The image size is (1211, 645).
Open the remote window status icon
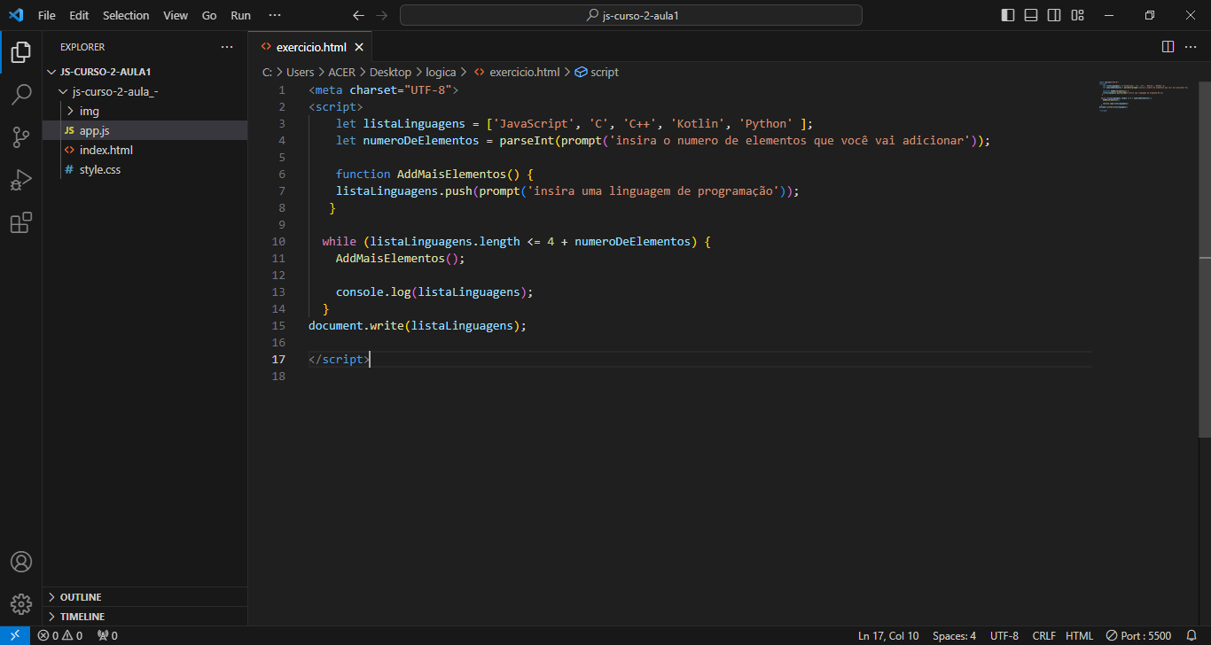[15, 635]
